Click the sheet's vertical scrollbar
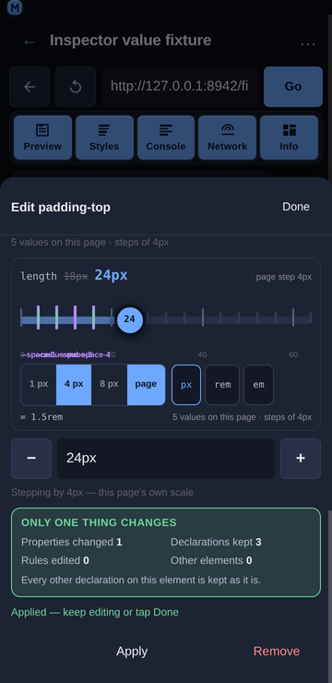The image size is (332, 683). tap(330, 597)
